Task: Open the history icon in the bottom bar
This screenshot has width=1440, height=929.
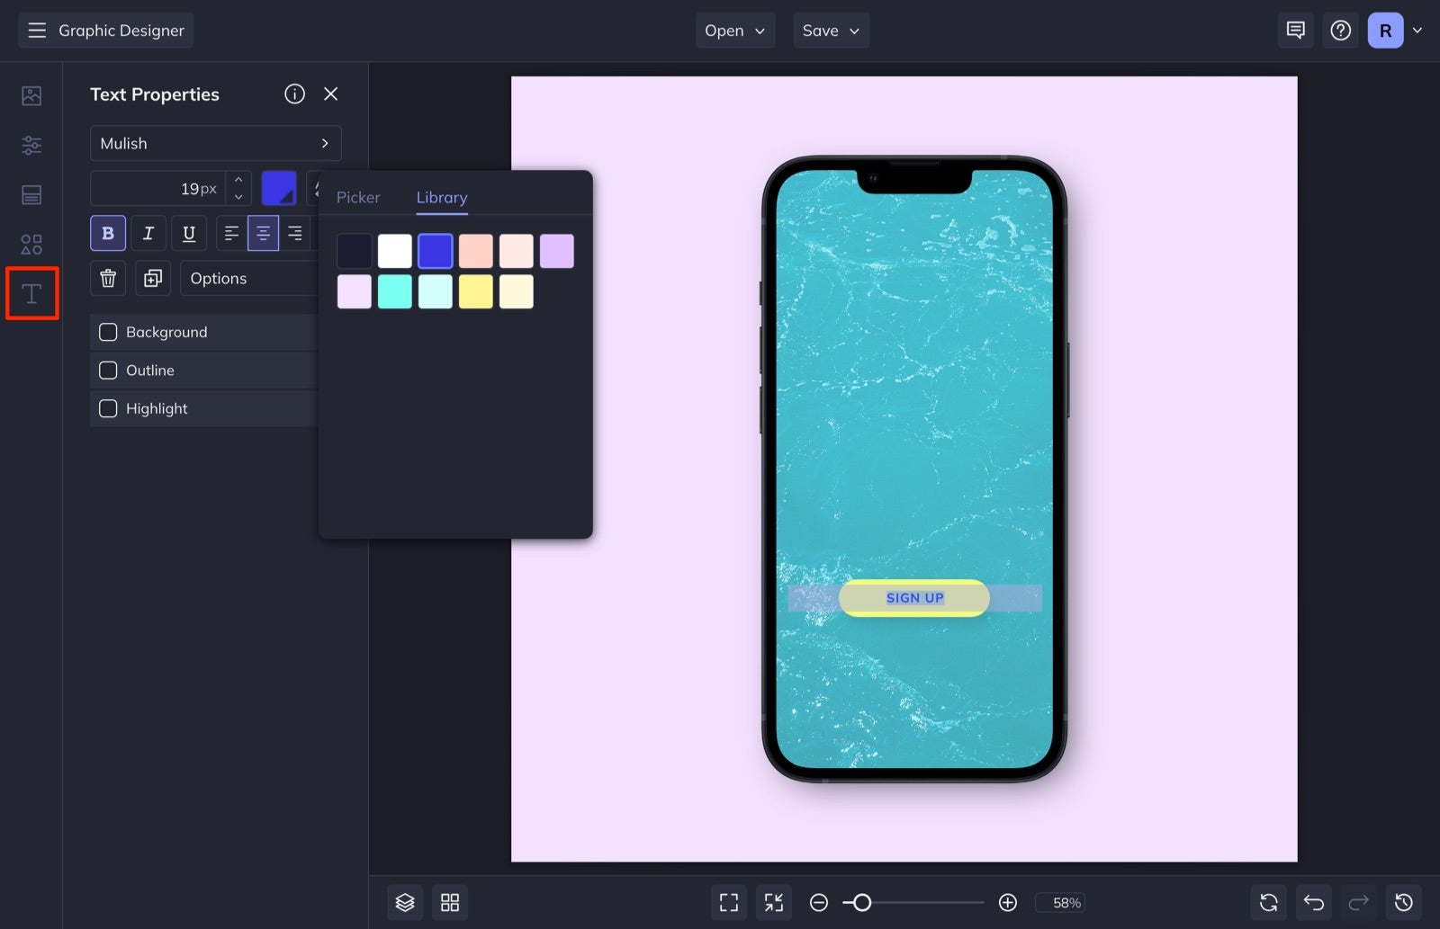Action: tap(1404, 902)
